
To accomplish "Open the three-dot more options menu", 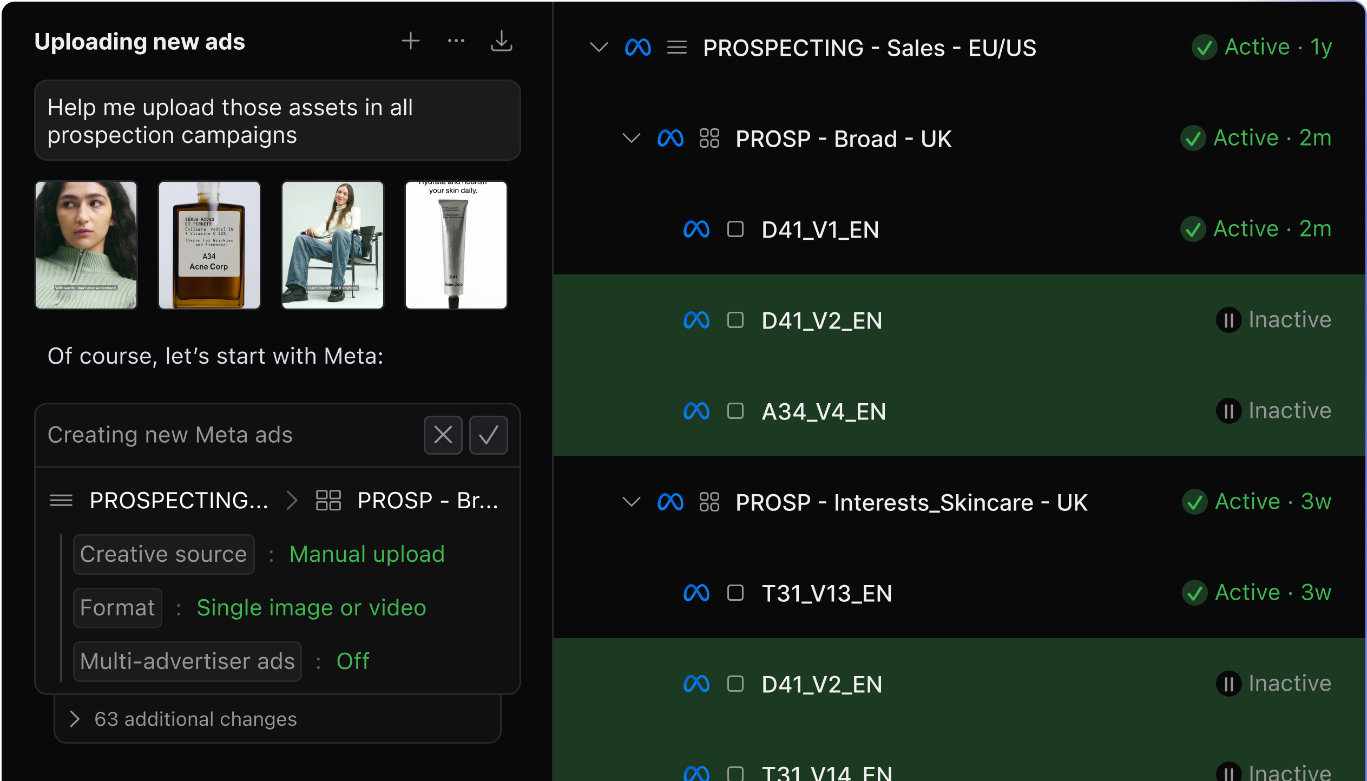I will 456,41.
